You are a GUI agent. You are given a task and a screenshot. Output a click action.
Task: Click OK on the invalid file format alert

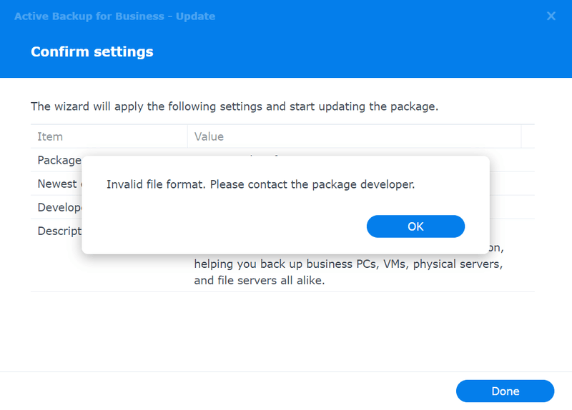(x=415, y=226)
